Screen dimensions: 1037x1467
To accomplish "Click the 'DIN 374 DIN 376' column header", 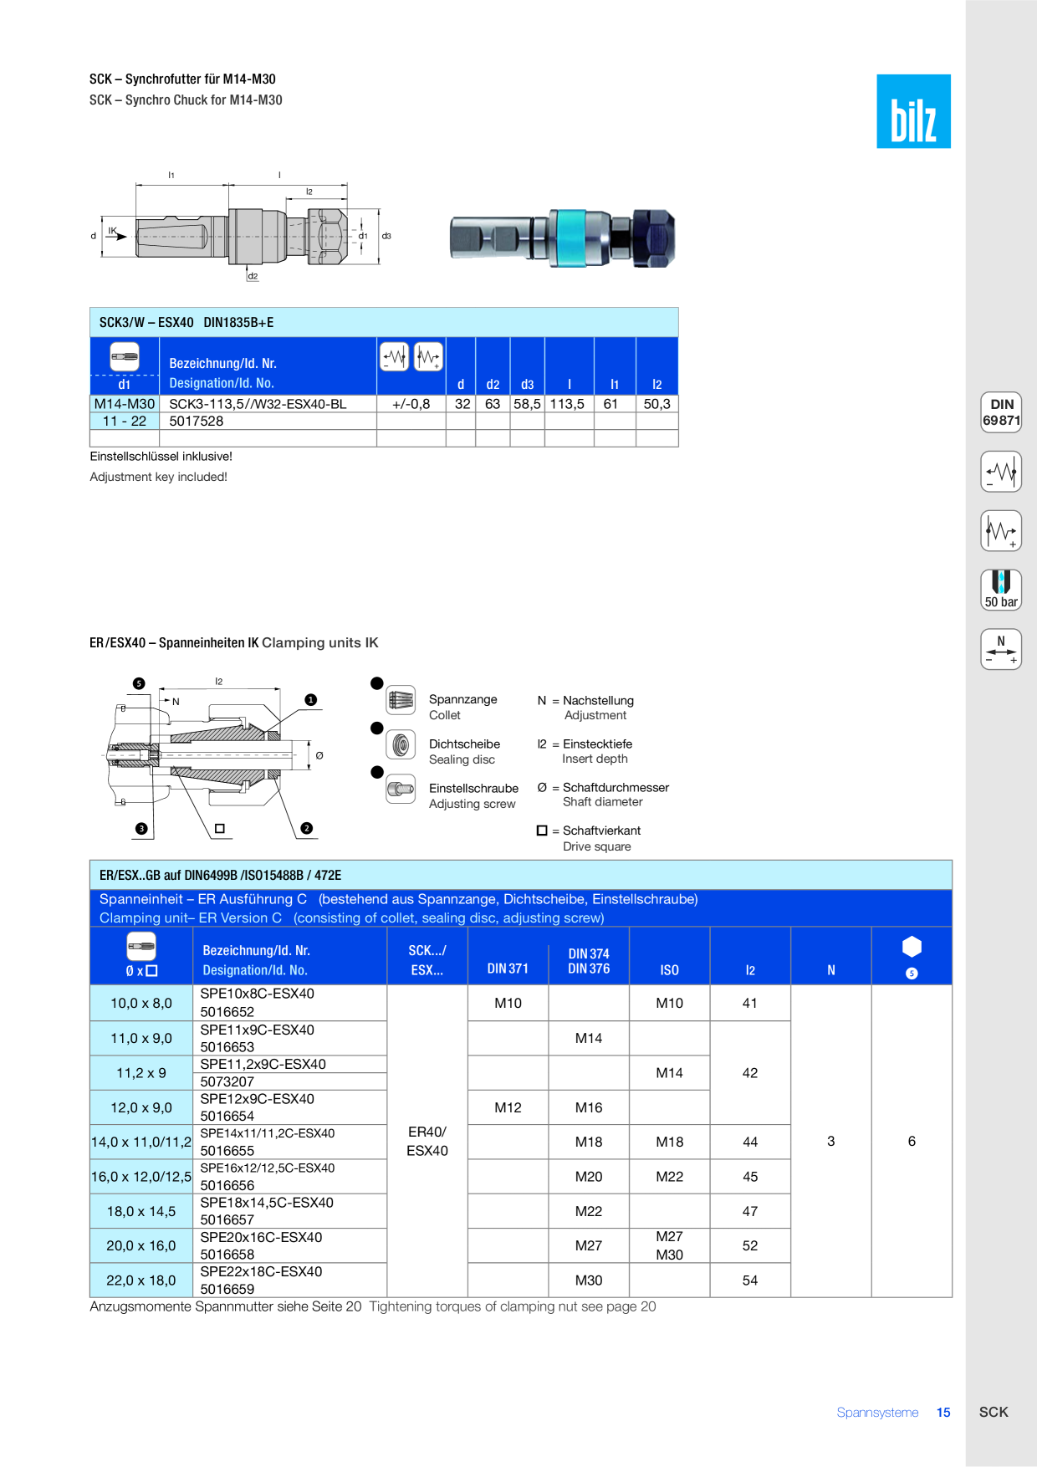I will tap(589, 961).
